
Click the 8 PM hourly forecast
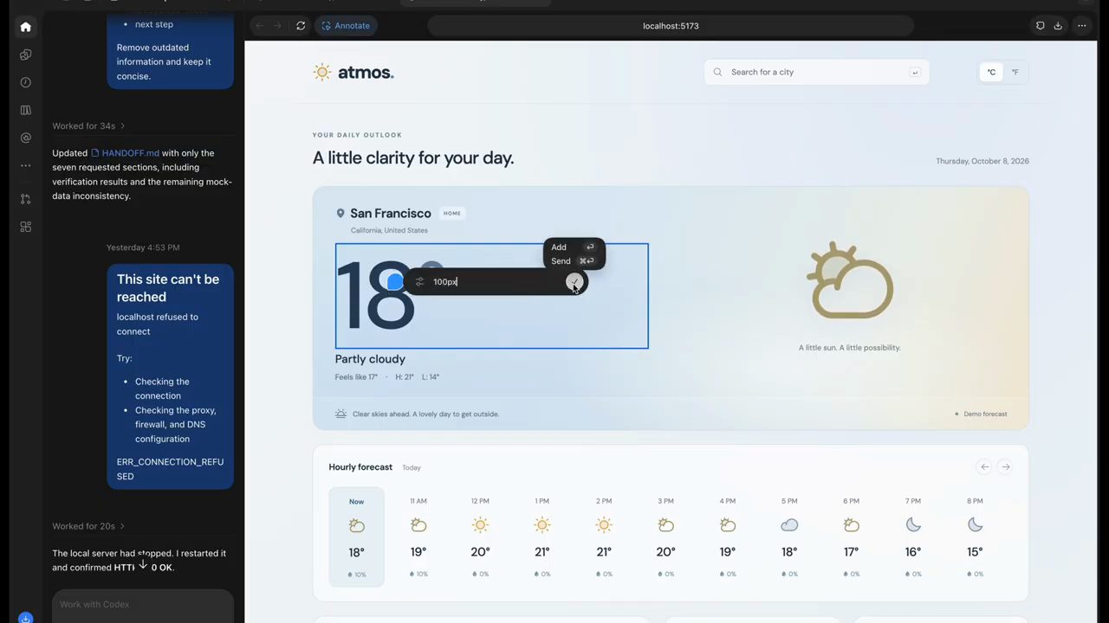975,537
